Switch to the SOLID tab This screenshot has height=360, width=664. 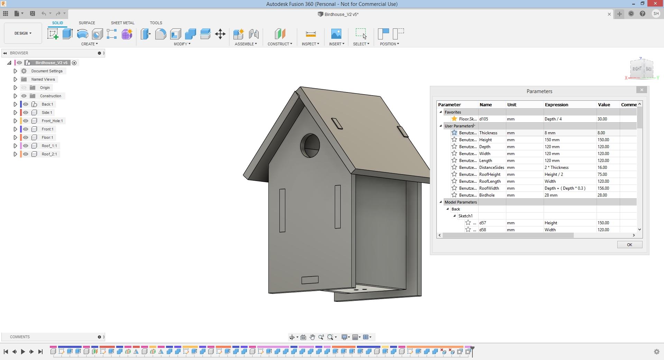57,23
